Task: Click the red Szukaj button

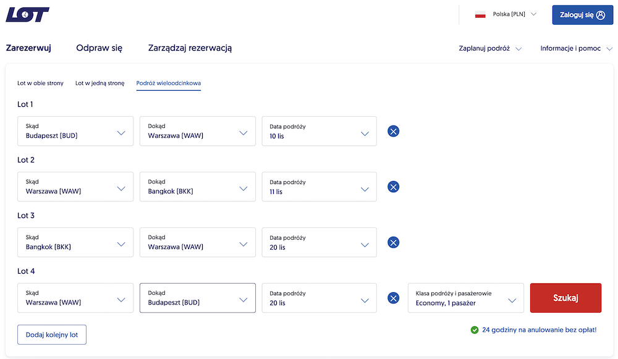Action: (565, 298)
